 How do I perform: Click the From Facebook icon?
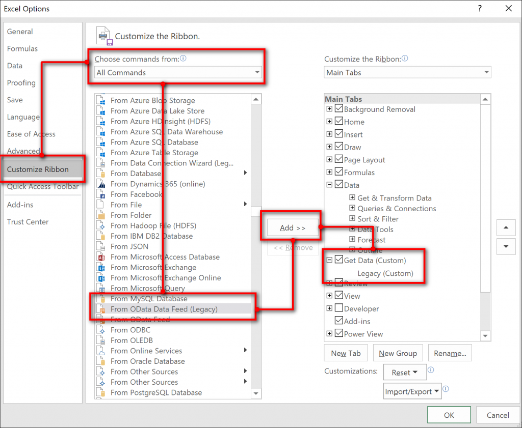point(101,194)
